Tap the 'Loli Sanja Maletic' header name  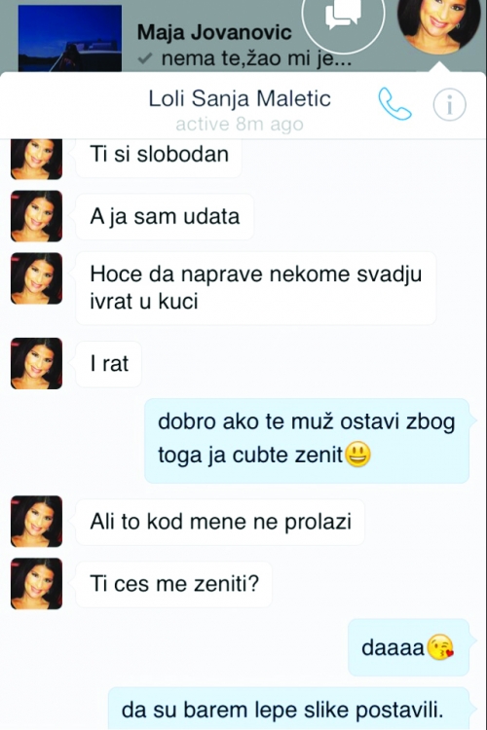pos(240,98)
